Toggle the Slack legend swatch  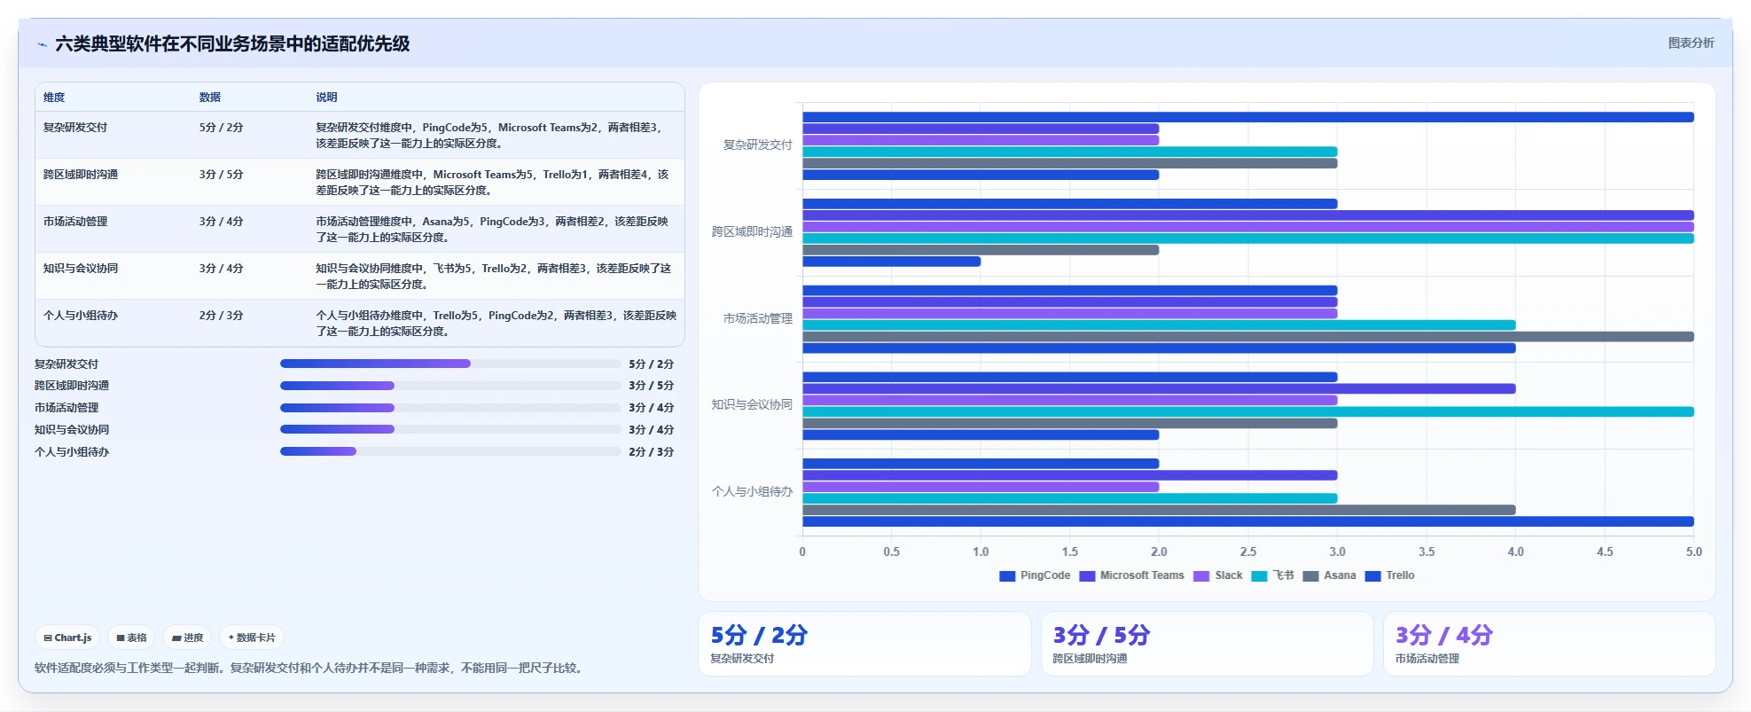(x=1201, y=576)
